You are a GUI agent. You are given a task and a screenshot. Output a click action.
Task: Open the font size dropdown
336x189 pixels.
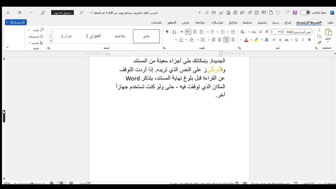[x=272, y=32]
